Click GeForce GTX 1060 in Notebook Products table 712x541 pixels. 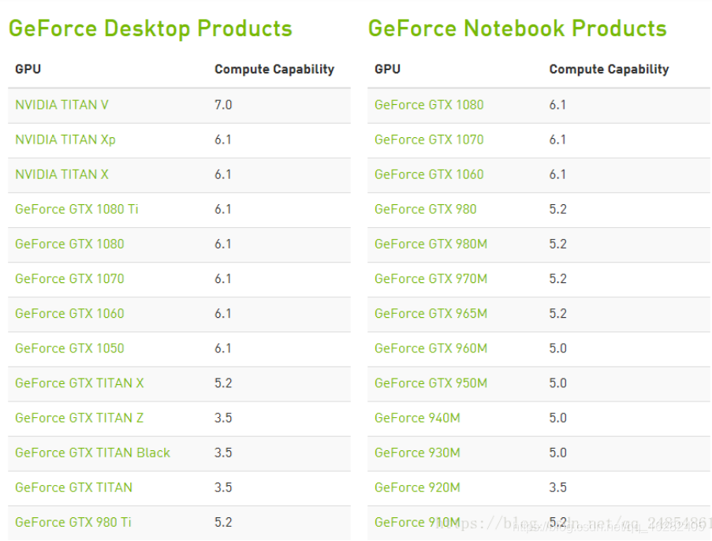(429, 174)
